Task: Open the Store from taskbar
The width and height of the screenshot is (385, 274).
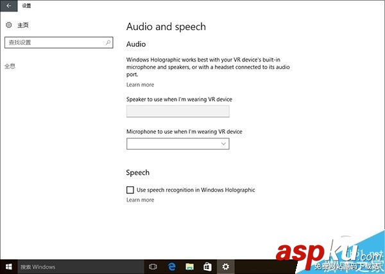Action: click(x=207, y=267)
